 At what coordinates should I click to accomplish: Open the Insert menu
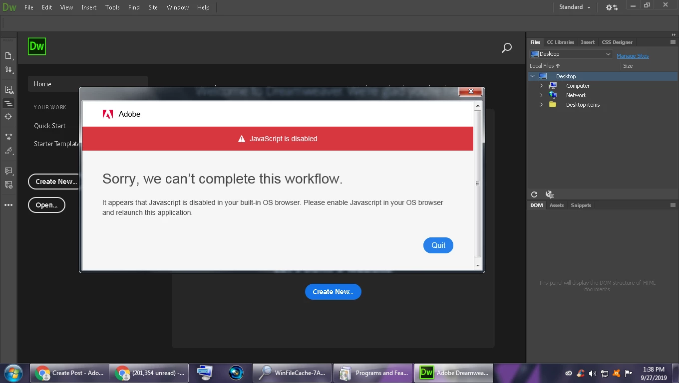[x=89, y=7]
